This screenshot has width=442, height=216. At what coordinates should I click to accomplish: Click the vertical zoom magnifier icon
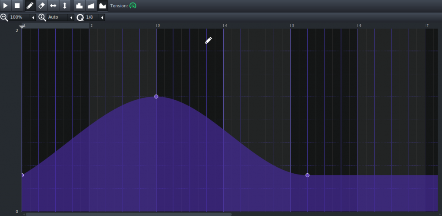click(42, 17)
